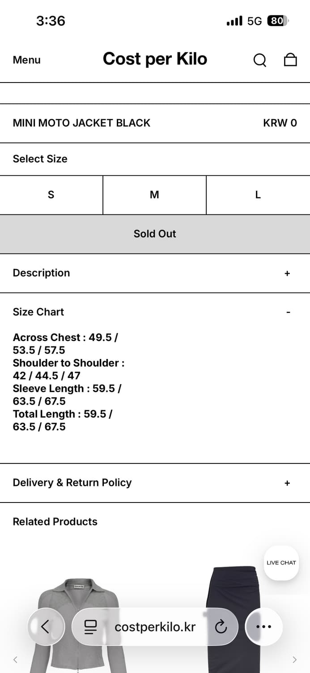Open the Live Chat bubble
Viewport: 310px width, 673px height.
(x=281, y=563)
